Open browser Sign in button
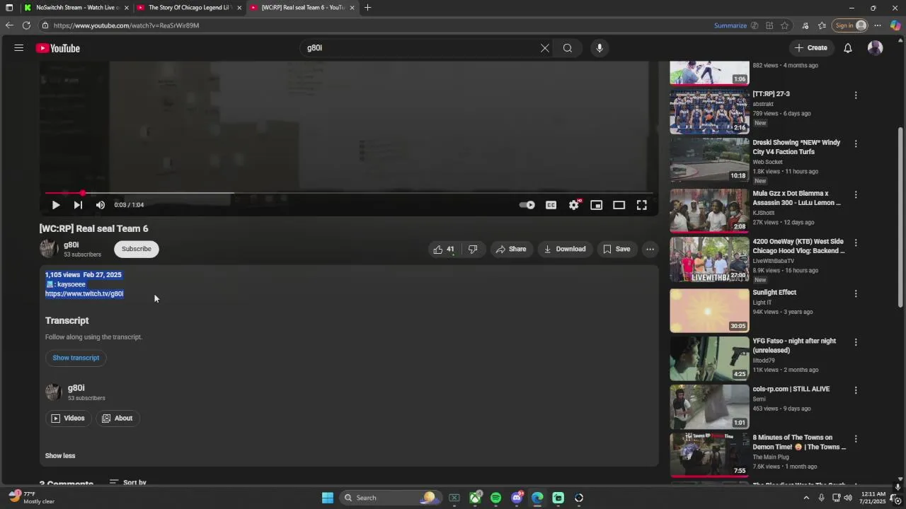The height and width of the screenshot is (509, 906). click(x=850, y=25)
